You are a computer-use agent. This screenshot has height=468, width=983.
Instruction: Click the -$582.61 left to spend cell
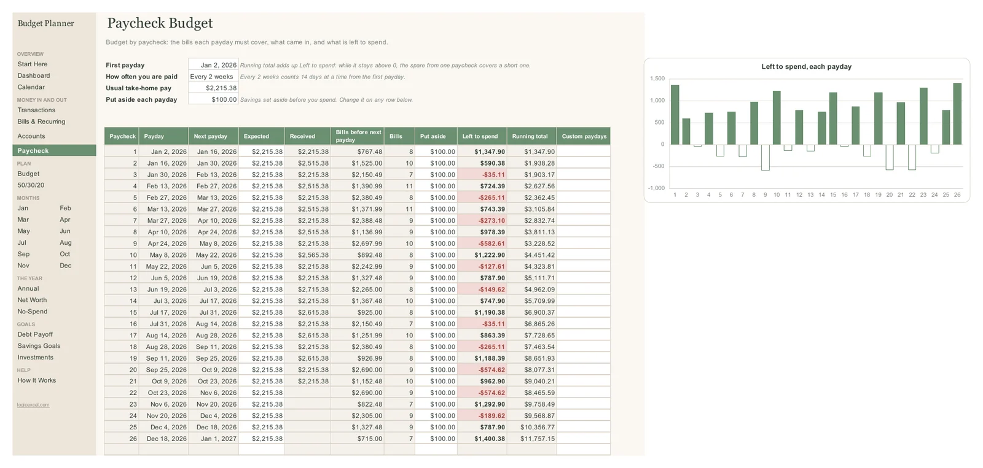click(x=482, y=244)
